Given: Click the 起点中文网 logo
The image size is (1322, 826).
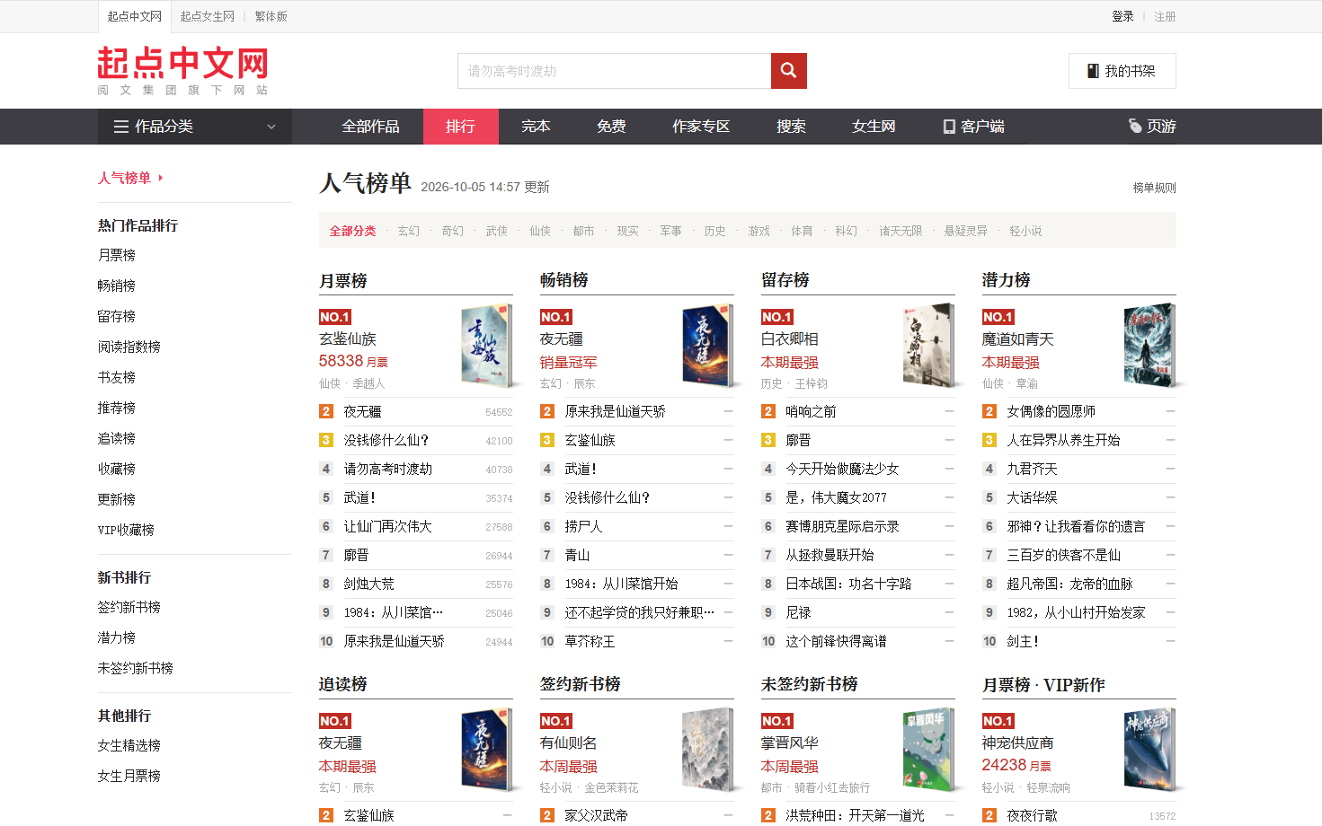Looking at the screenshot, I should point(182,70).
